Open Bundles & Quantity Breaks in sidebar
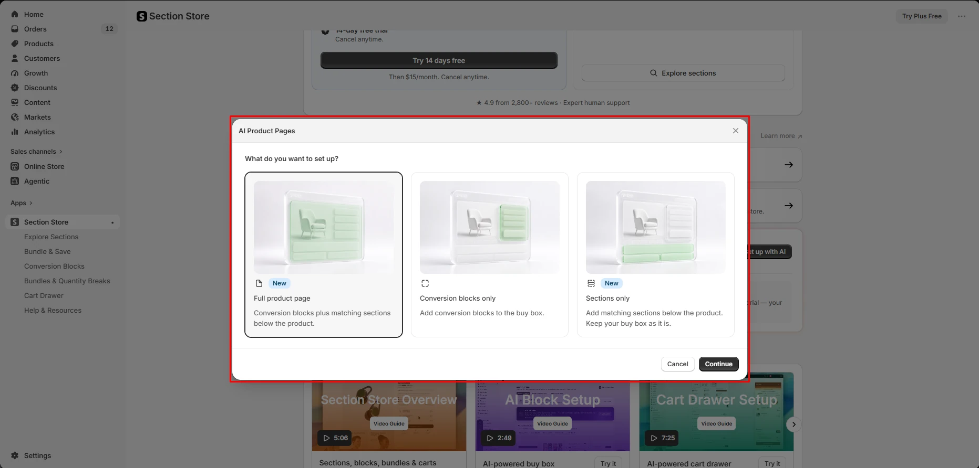The height and width of the screenshot is (468, 979). [x=67, y=281]
